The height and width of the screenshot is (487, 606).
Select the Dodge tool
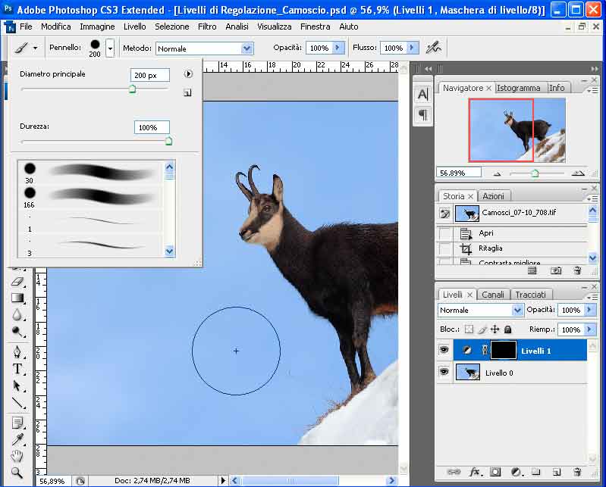coord(17,331)
